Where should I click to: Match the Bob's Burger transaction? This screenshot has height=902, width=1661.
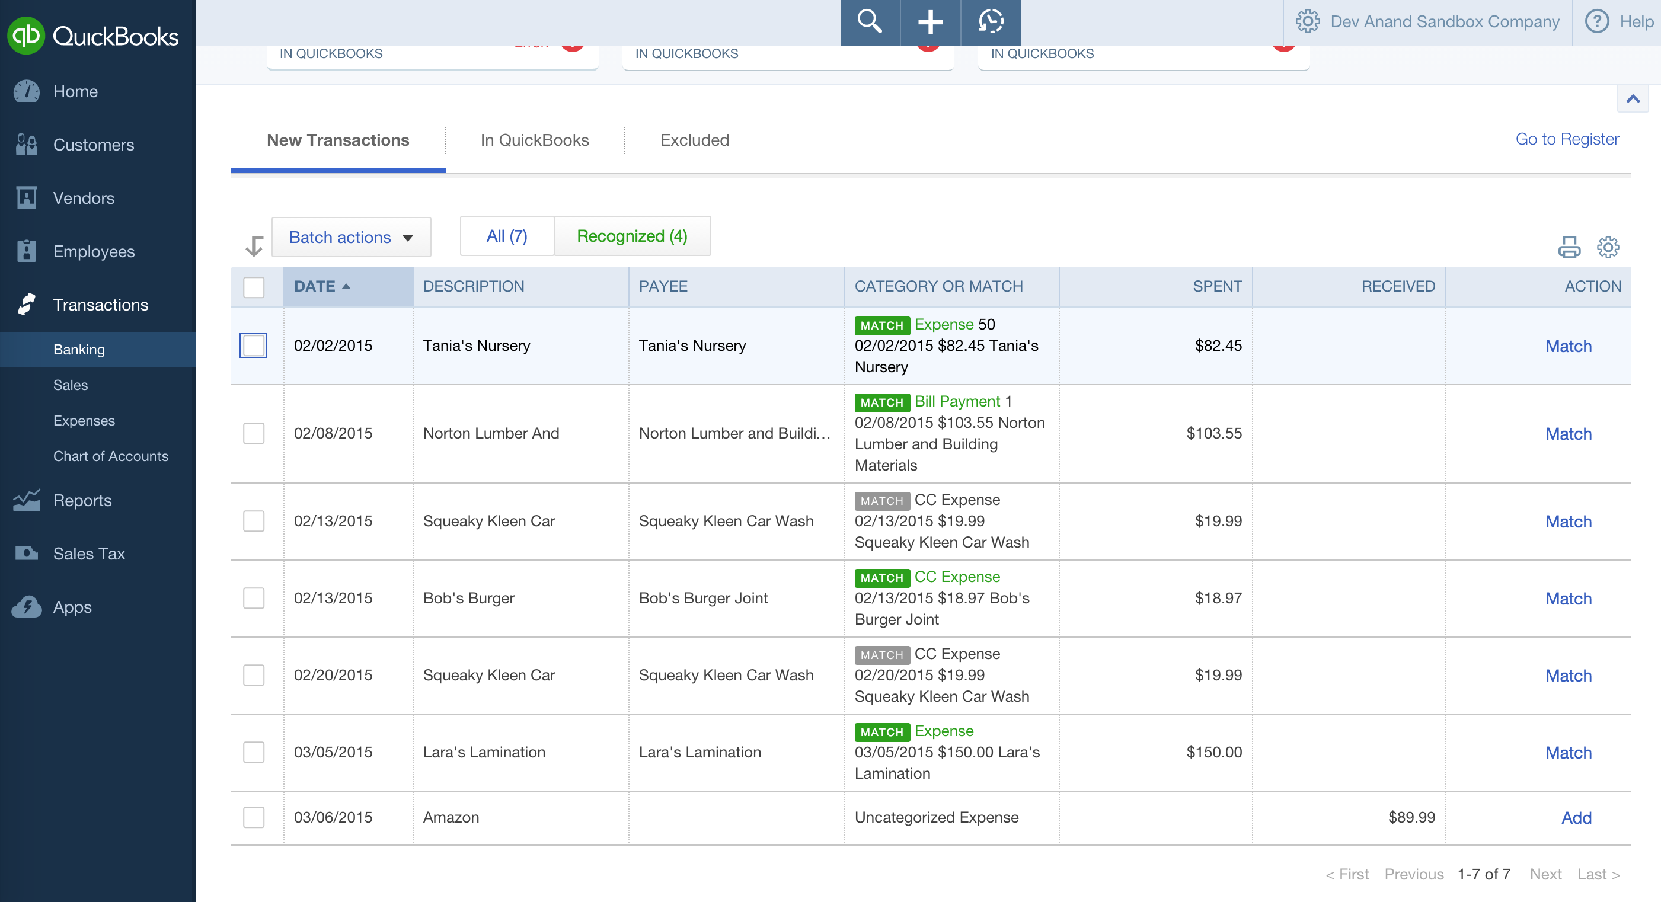pos(1568,599)
